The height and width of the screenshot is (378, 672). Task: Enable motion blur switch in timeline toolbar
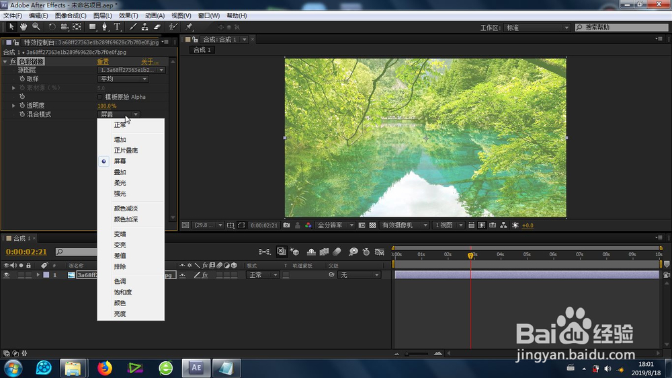tap(337, 252)
